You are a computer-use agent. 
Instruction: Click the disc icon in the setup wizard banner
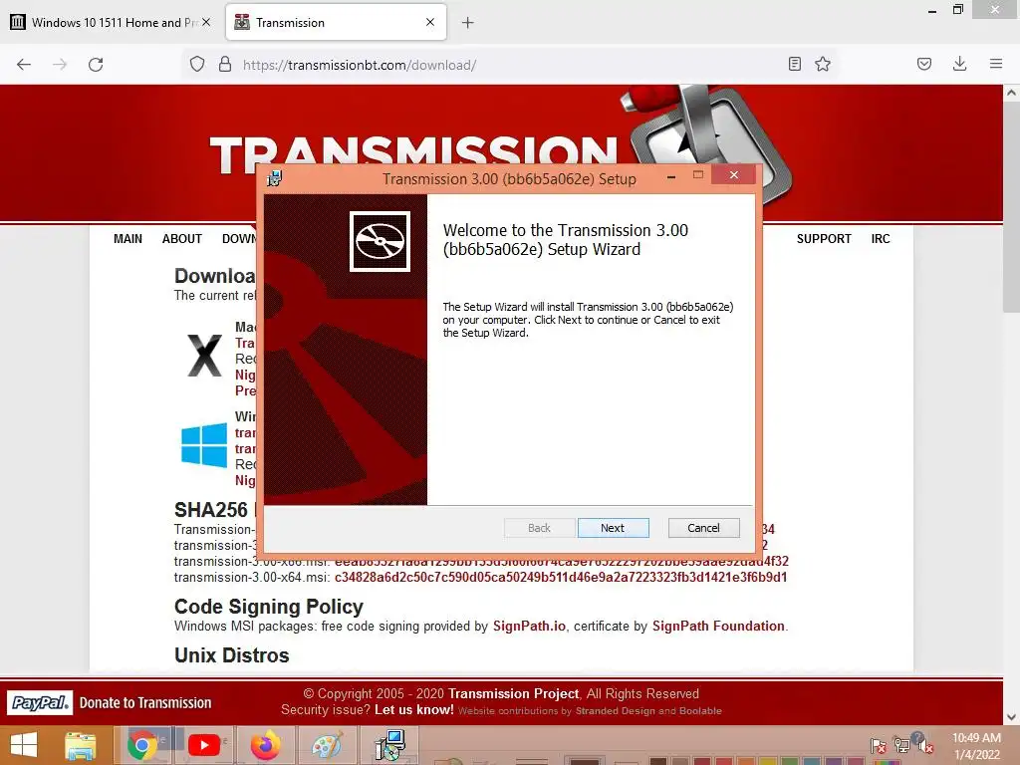380,241
